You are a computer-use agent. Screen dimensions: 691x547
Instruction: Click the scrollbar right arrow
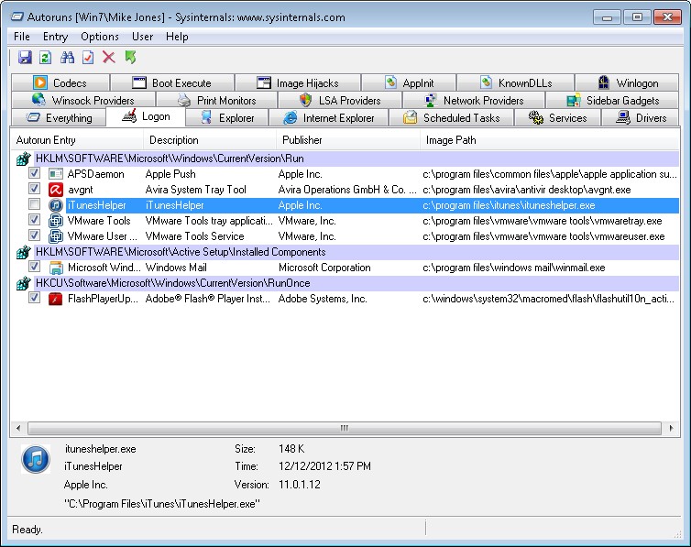pyautogui.click(x=671, y=428)
